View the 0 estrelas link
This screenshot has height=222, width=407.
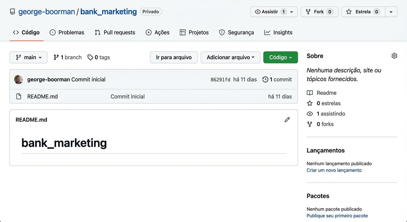tap(324, 103)
